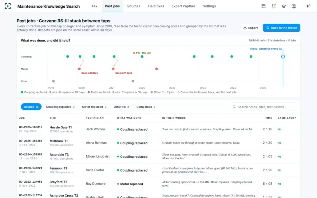Click the grey Other fix legend dot

pyautogui.click(x=152, y=92)
